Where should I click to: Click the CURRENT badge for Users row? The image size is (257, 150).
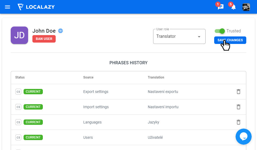[x=33, y=137]
